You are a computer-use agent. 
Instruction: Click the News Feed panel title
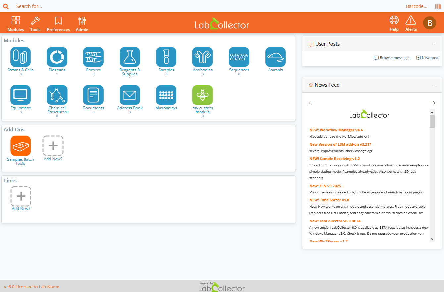[x=327, y=85]
